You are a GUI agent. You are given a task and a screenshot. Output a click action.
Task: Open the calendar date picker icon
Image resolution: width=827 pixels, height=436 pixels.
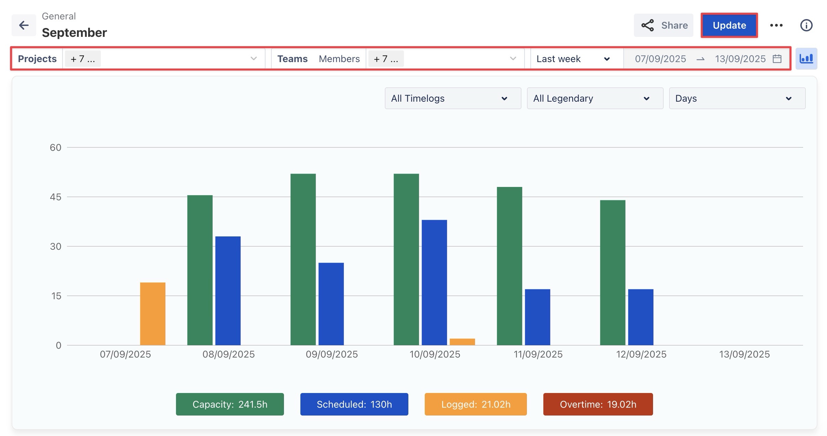[777, 59]
